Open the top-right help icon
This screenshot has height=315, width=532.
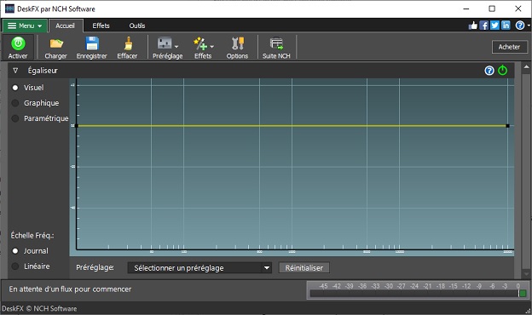tap(520, 26)
